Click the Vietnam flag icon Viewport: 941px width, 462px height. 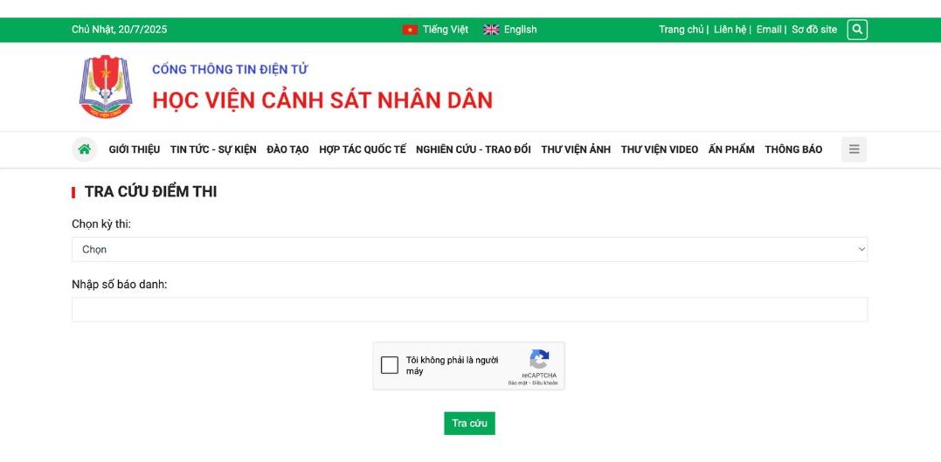[410, 30]
